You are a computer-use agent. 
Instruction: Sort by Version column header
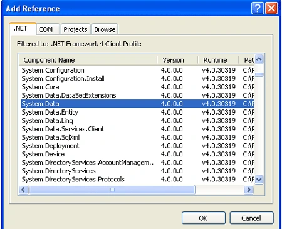(177, 60)
